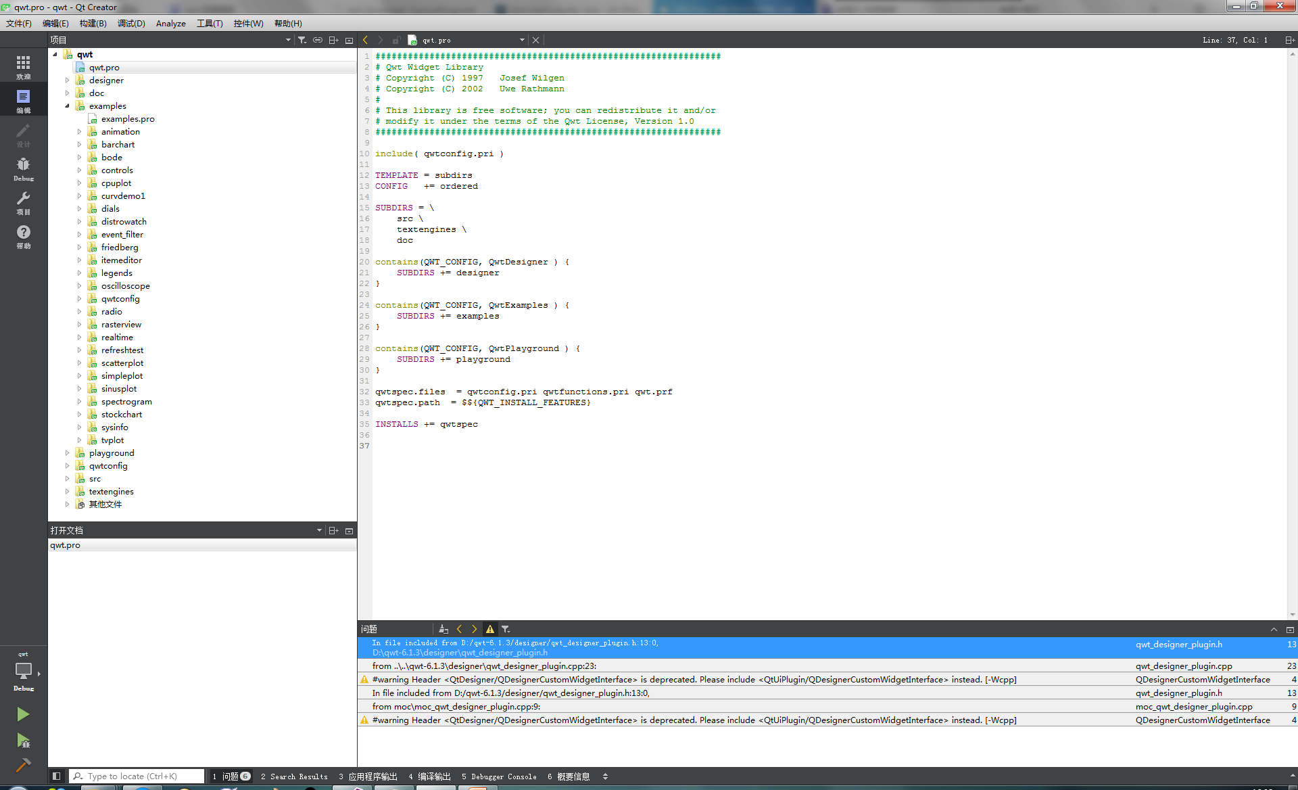Image resolution: width=1298 pixels, height=790 pixels.
Task: Click the back navigation arrow in editor toolbar
Action: (365, 40)
